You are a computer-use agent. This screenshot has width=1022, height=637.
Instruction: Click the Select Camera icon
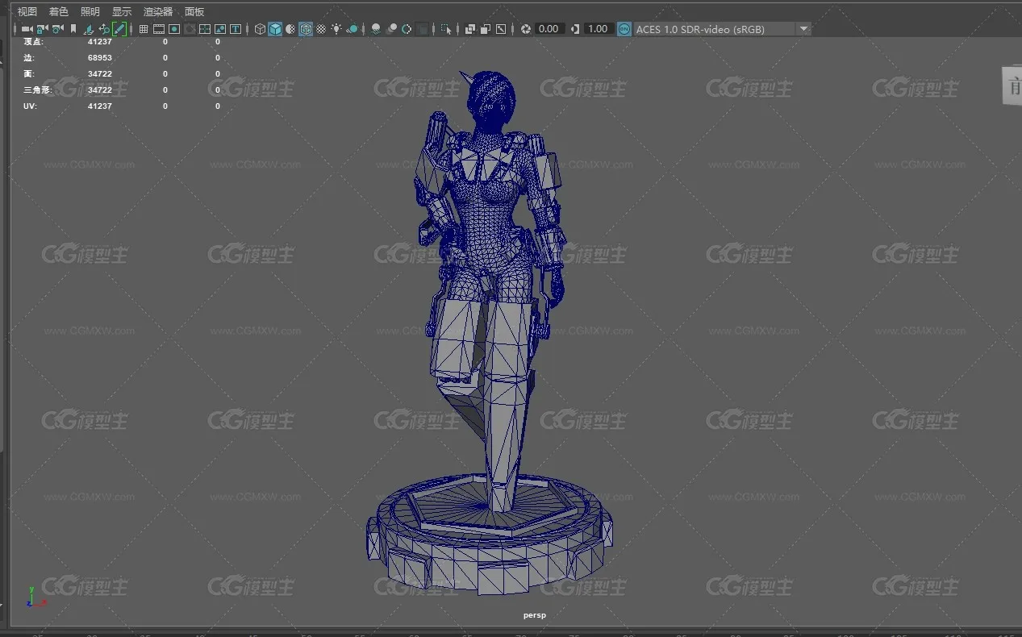(27, 29)
